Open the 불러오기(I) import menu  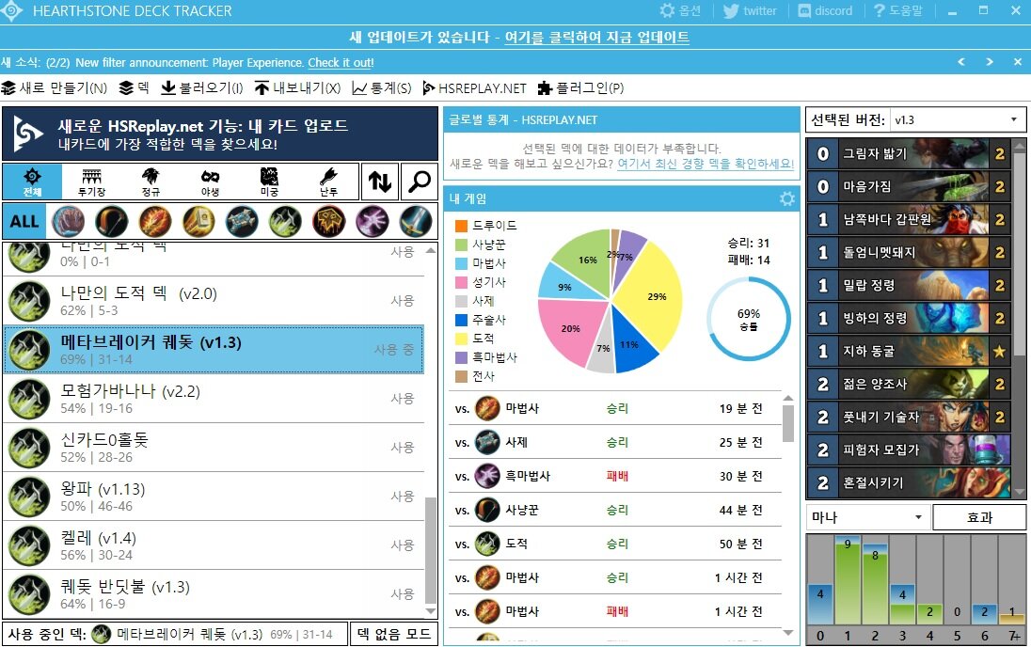coord(202,88)
